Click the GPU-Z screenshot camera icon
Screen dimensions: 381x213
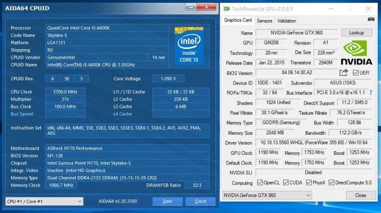coord(371,19)
